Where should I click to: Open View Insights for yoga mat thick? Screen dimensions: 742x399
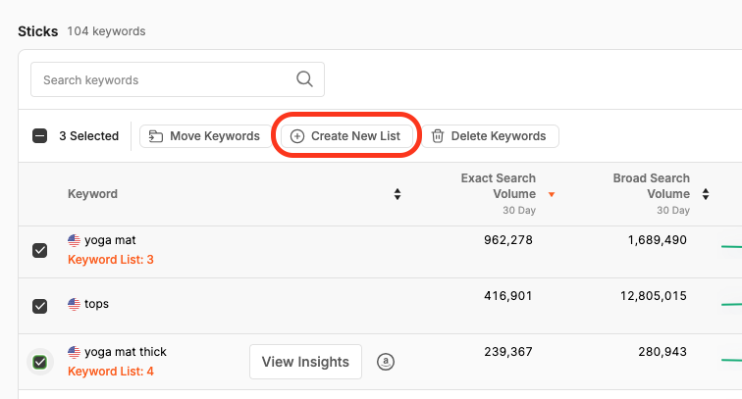click(305, 362)
